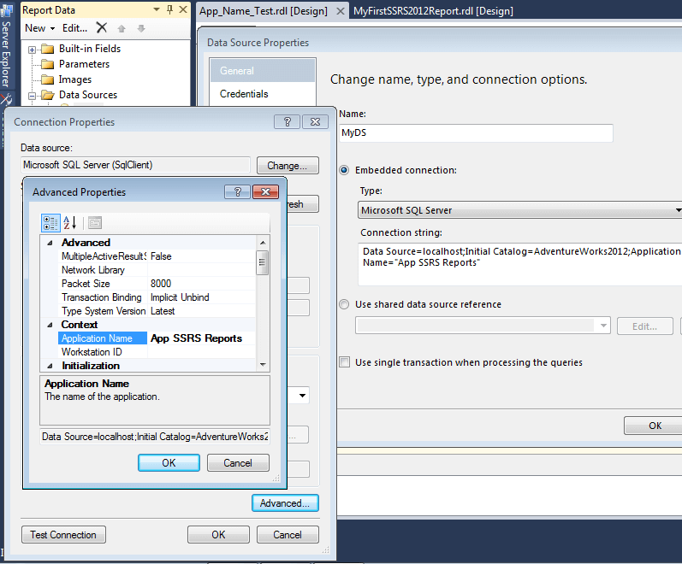Screen dimensions: 682x564
Task: Click OK in Advanced Properties dialog
Action: (x=169, y=463)
